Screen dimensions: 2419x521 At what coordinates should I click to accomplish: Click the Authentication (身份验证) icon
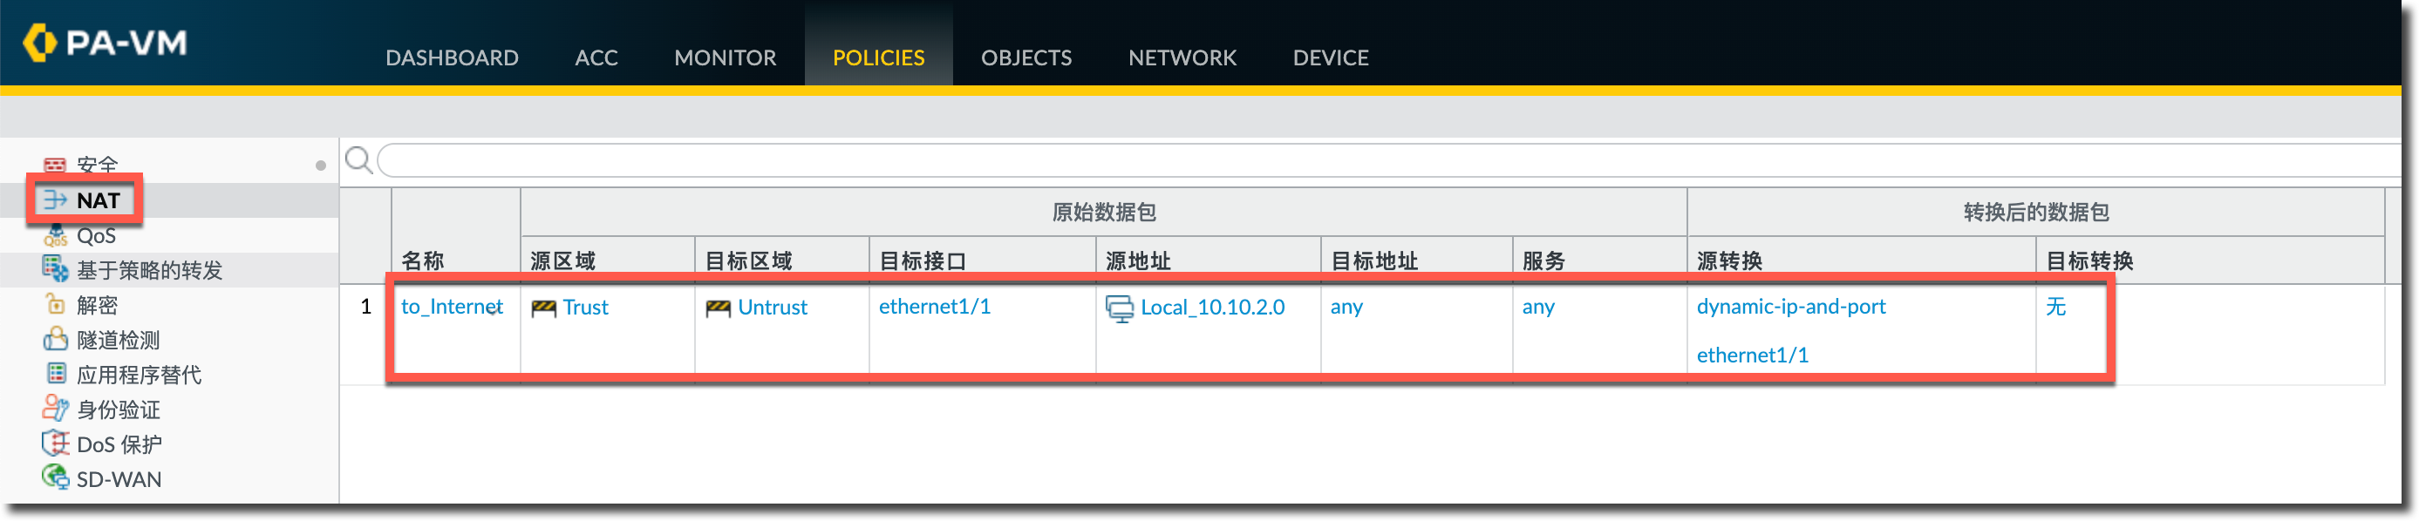tap(54, 409)
